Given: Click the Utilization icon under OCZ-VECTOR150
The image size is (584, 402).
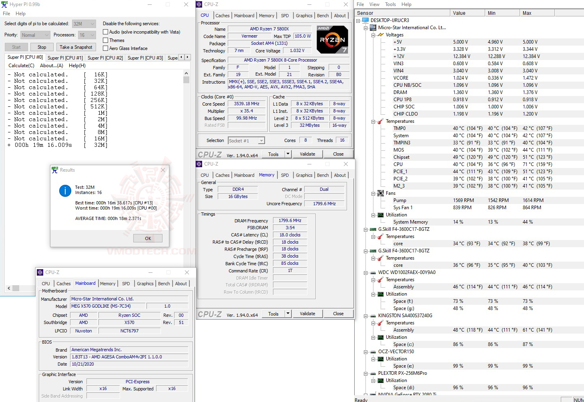Looking at the screenshot, I should (x=381, y=359).
